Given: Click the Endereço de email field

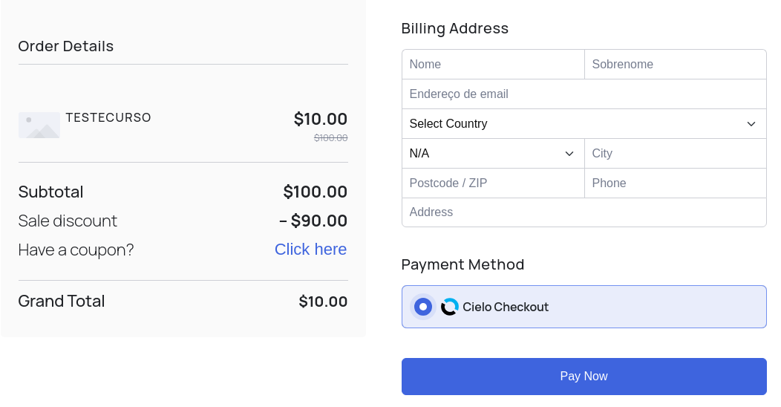Looking at the screenshot, I should [584, 94].
